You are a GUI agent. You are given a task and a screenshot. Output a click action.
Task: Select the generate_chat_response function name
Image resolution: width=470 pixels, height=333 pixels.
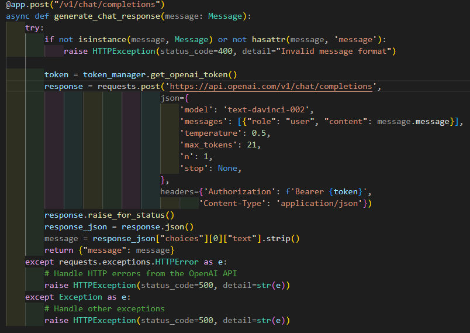point(107,16)
